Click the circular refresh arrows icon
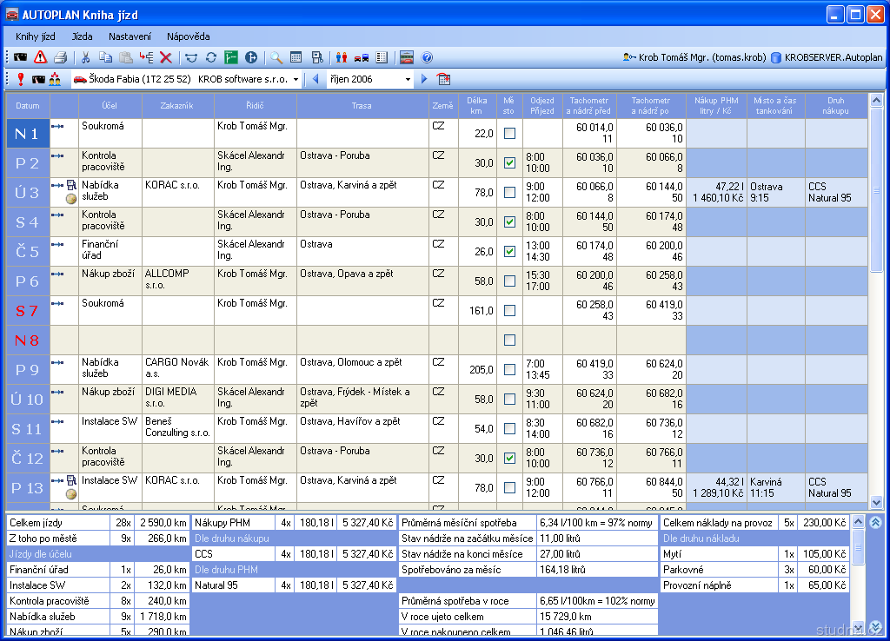This screenshot has height=641, width=890. 210,58
